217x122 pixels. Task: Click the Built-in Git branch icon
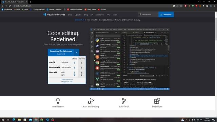tap(124, 101)
